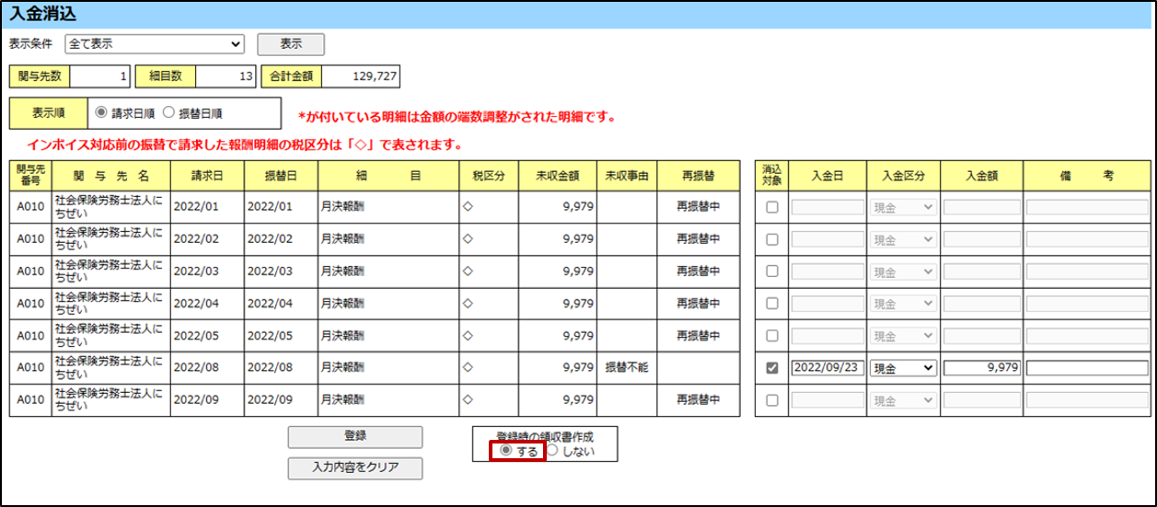Check the 消込対象 box for the 2022/01 row

click(x=772, y=207)
